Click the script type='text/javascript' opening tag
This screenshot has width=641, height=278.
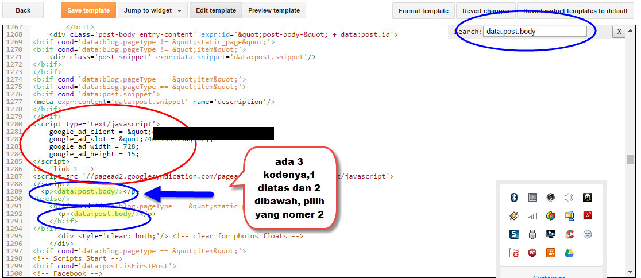click(x=96, y=124)
